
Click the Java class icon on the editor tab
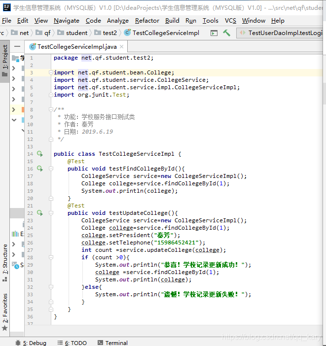(x=33, y=46)
